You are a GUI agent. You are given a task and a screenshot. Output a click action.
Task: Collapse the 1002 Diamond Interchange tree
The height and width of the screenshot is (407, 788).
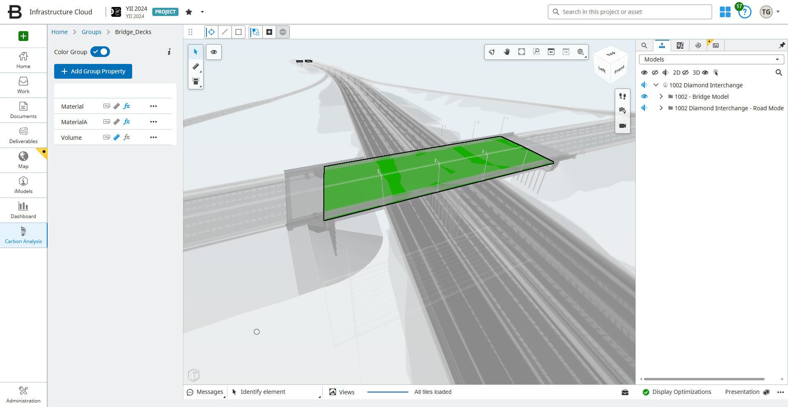click(x=656, y=85)
